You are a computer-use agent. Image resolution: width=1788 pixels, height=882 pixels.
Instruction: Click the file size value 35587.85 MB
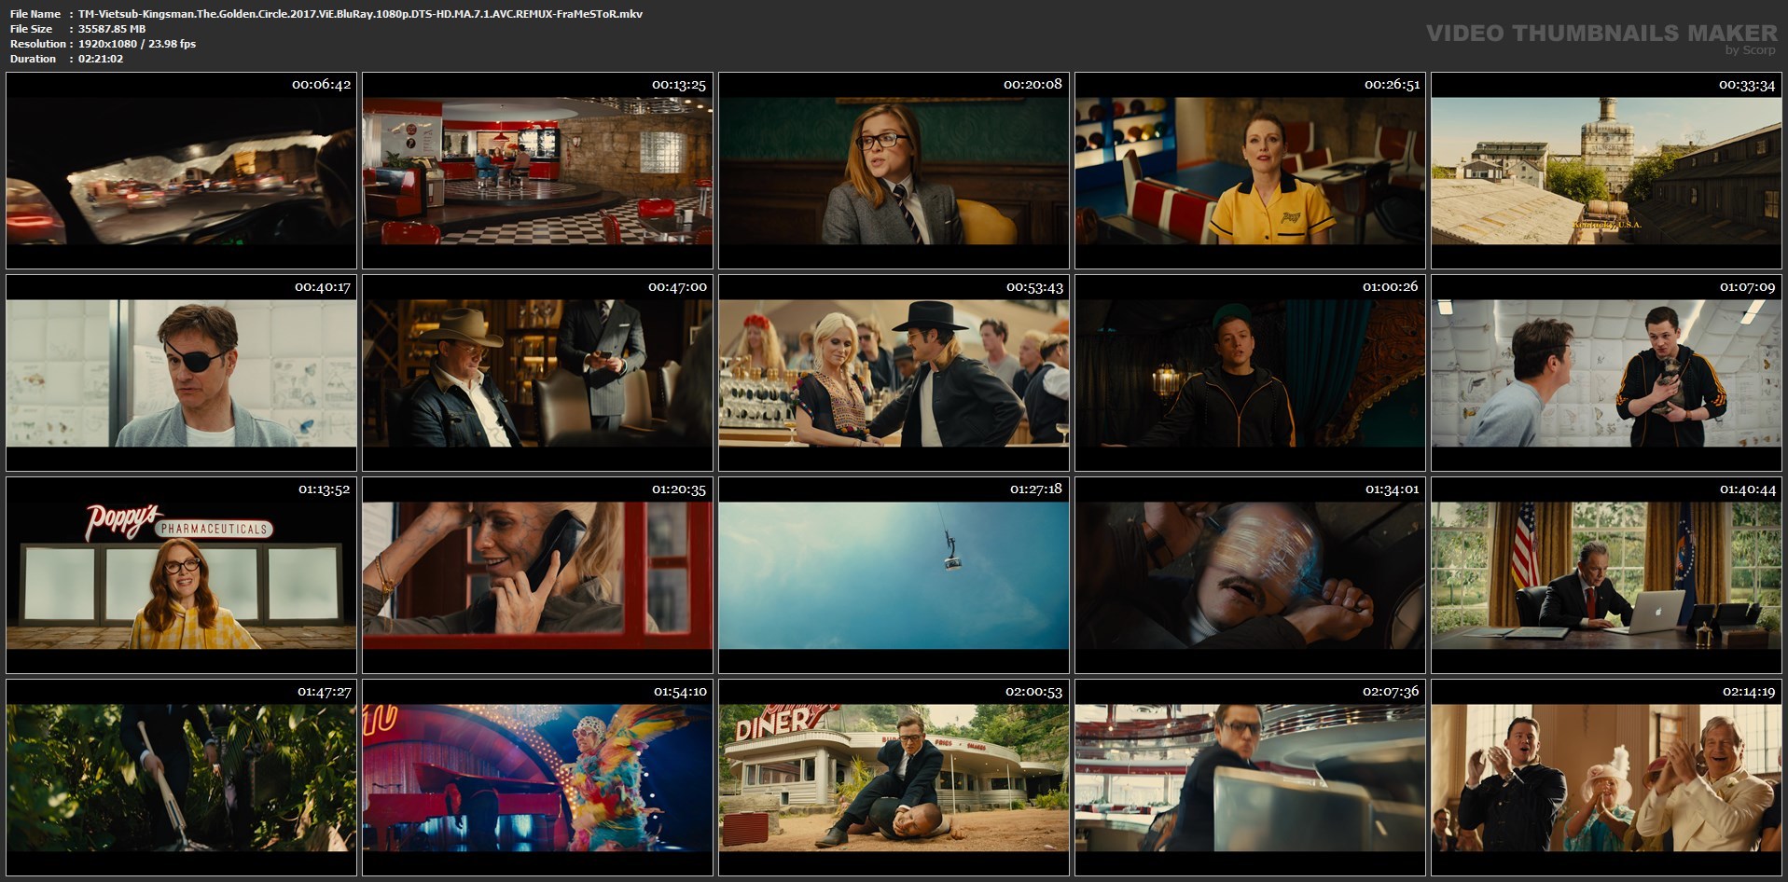(112, 29)
